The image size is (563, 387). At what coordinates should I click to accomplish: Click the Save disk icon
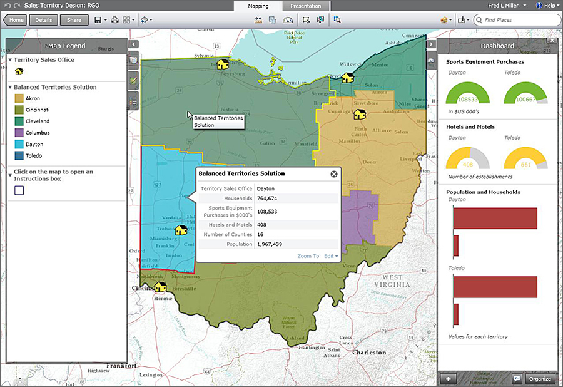pyautogui.click(x=98, y=20)
